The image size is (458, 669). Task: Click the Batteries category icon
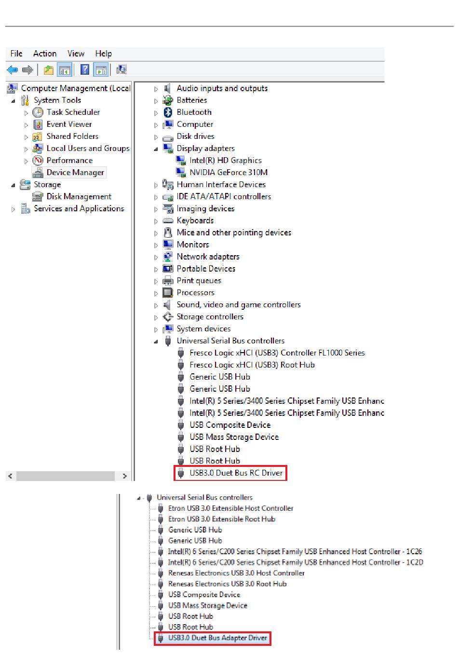[168, 100]
